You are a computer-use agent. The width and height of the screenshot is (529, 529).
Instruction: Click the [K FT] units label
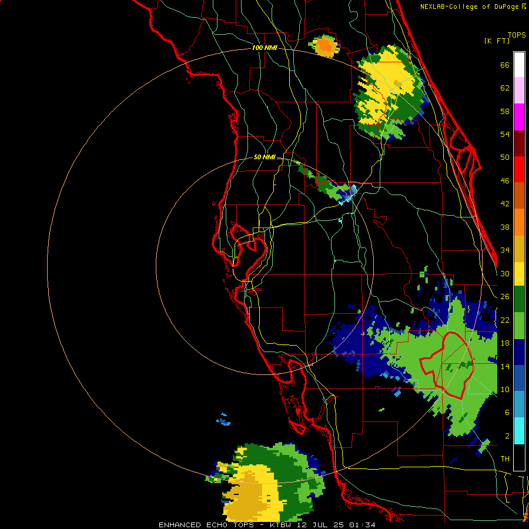497,41
